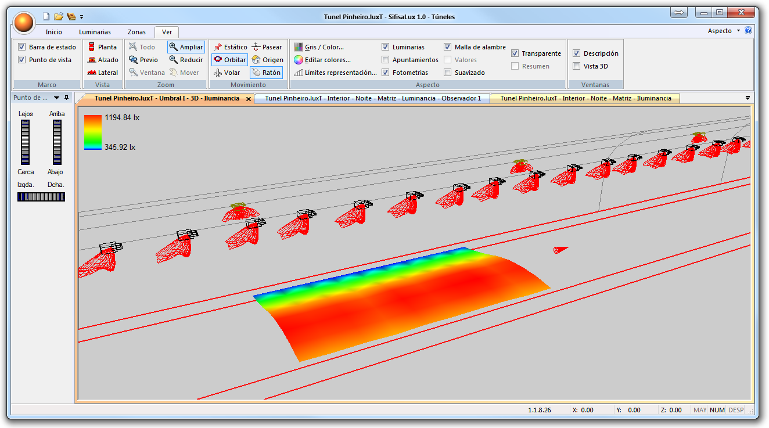Uncheck the Fotometrias checkbox
Screen dimensions: 769x428
point(386,73)
